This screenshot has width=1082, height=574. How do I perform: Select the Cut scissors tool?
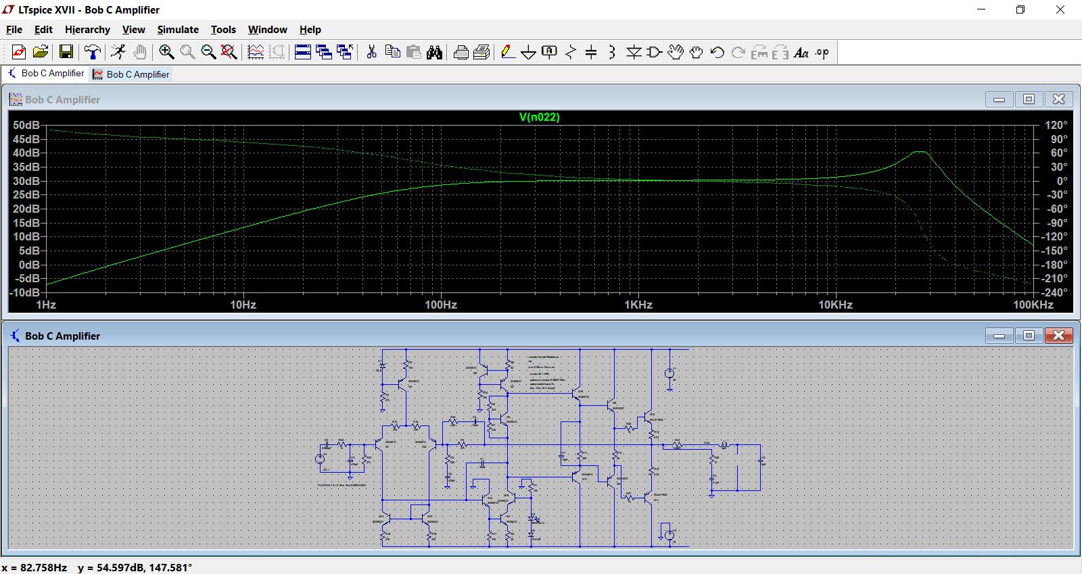click(x=371, y=52)
